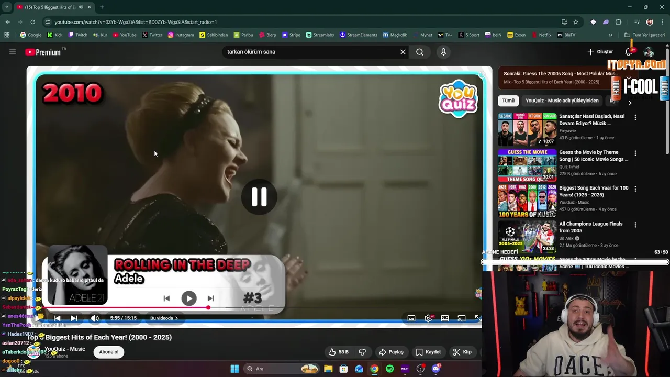Cast video with Play on TV icon
Image resolution: width=670 pixels, height=377 pixels.
(x=461, y=318)
